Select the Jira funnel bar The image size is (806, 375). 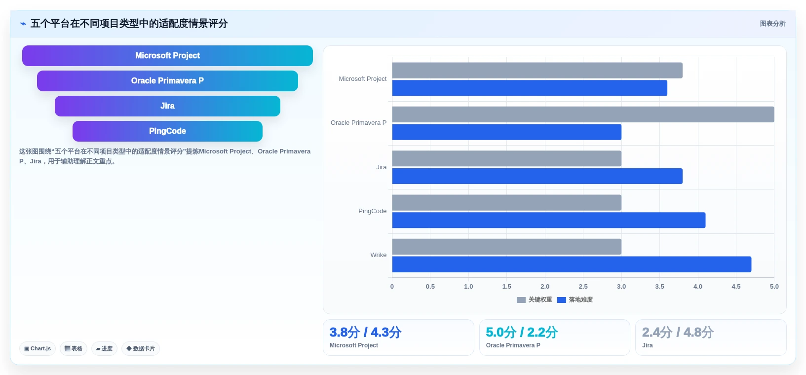click(x=167, y=106)
